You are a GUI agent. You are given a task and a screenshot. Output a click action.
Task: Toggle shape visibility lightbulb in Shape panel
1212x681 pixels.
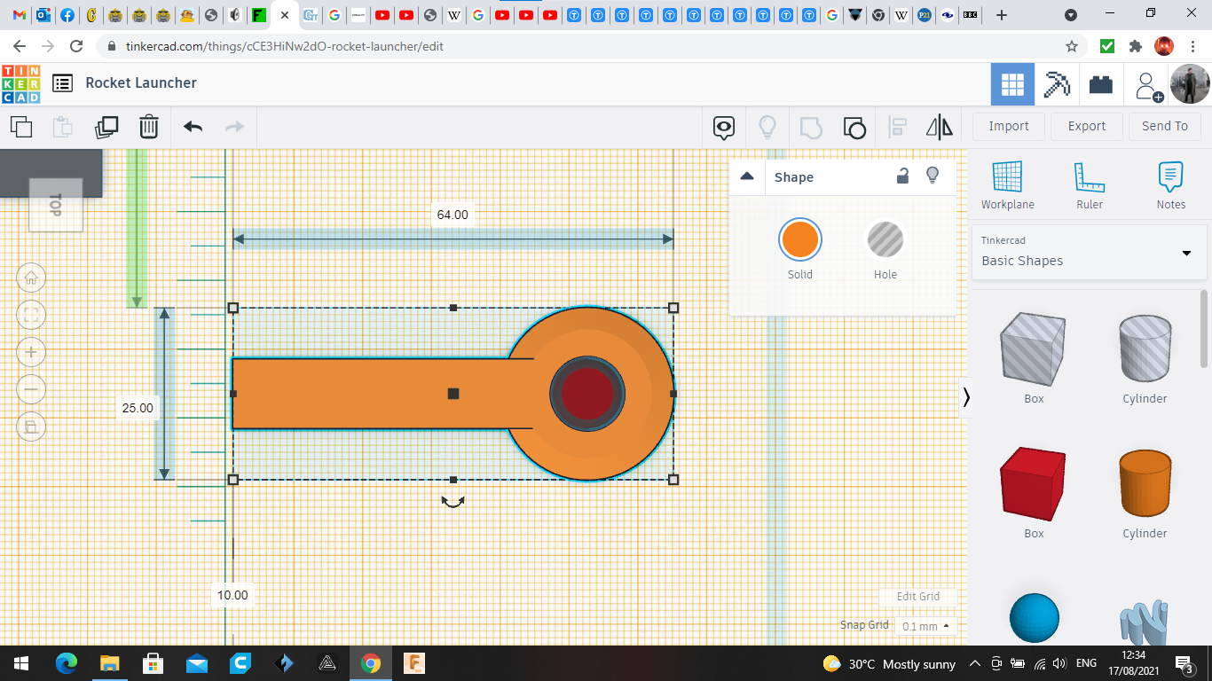(933, 176)
